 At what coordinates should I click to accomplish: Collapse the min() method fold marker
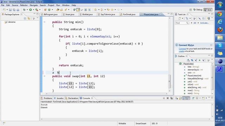click(45, 22)
